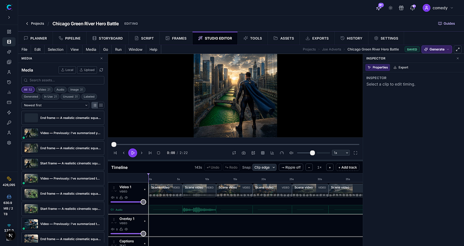Open the sidebar settings gear icon

point(9,143)
